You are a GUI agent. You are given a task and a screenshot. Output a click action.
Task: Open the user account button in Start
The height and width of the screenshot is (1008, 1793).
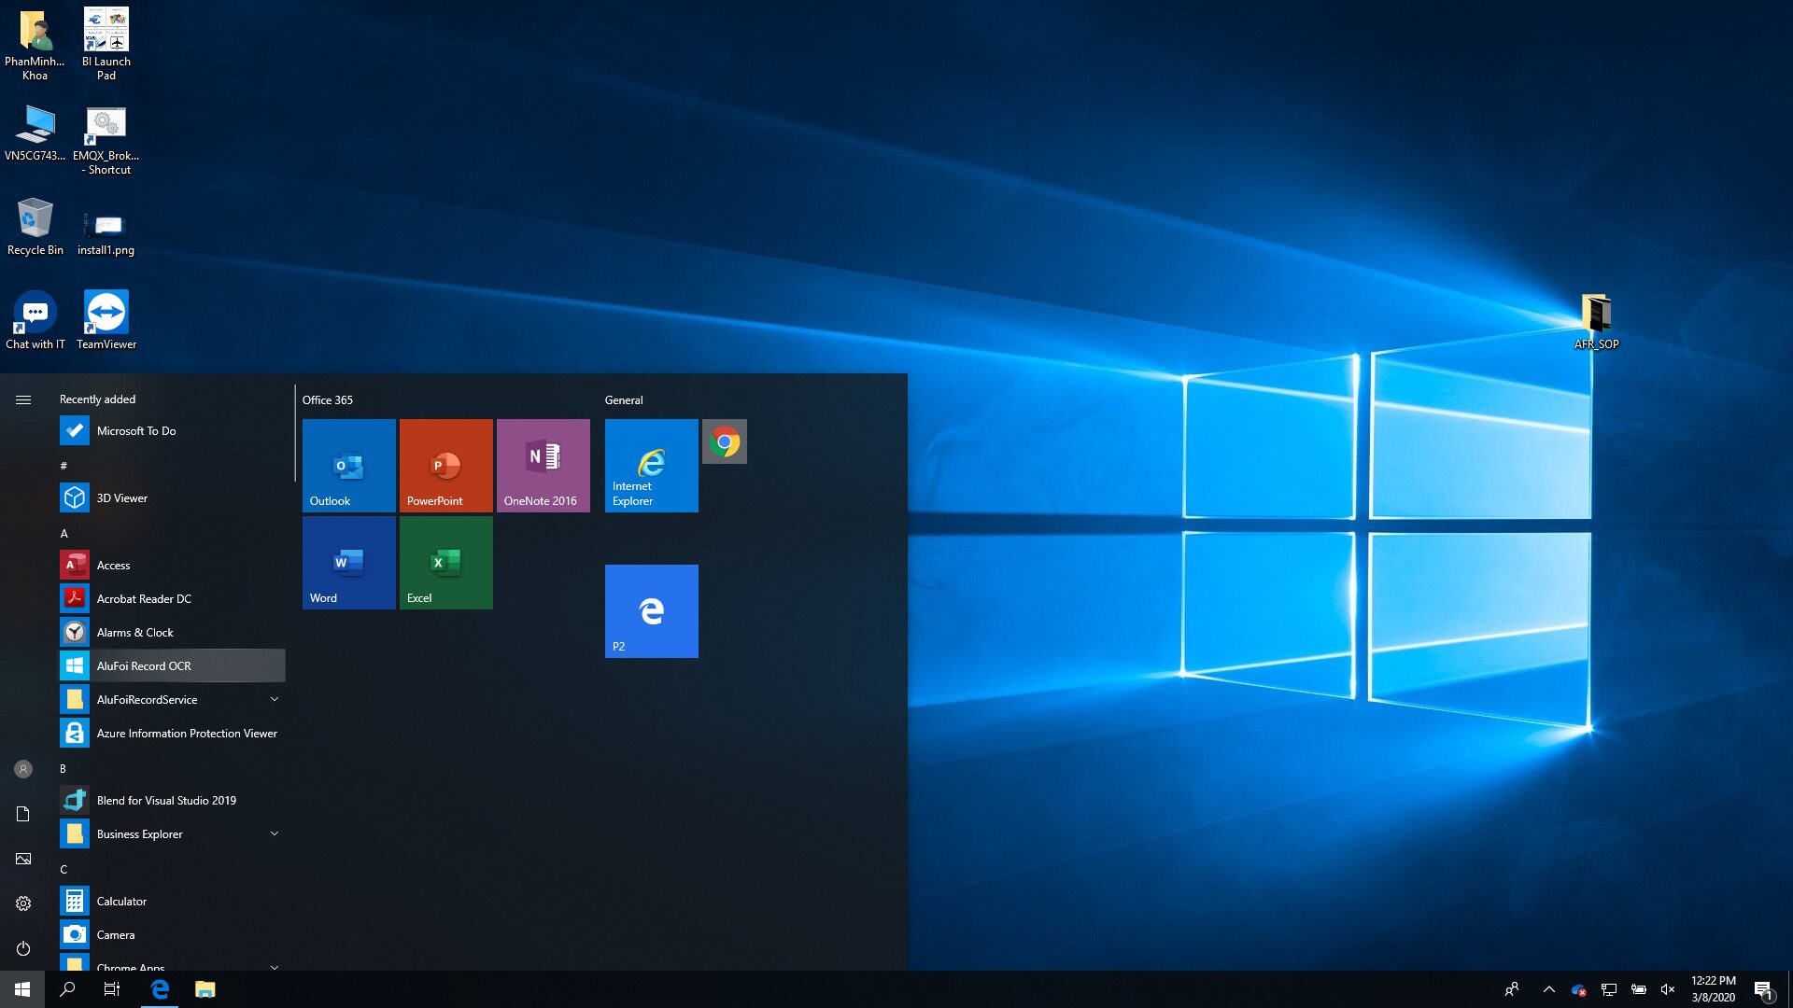tap(23, 769)
